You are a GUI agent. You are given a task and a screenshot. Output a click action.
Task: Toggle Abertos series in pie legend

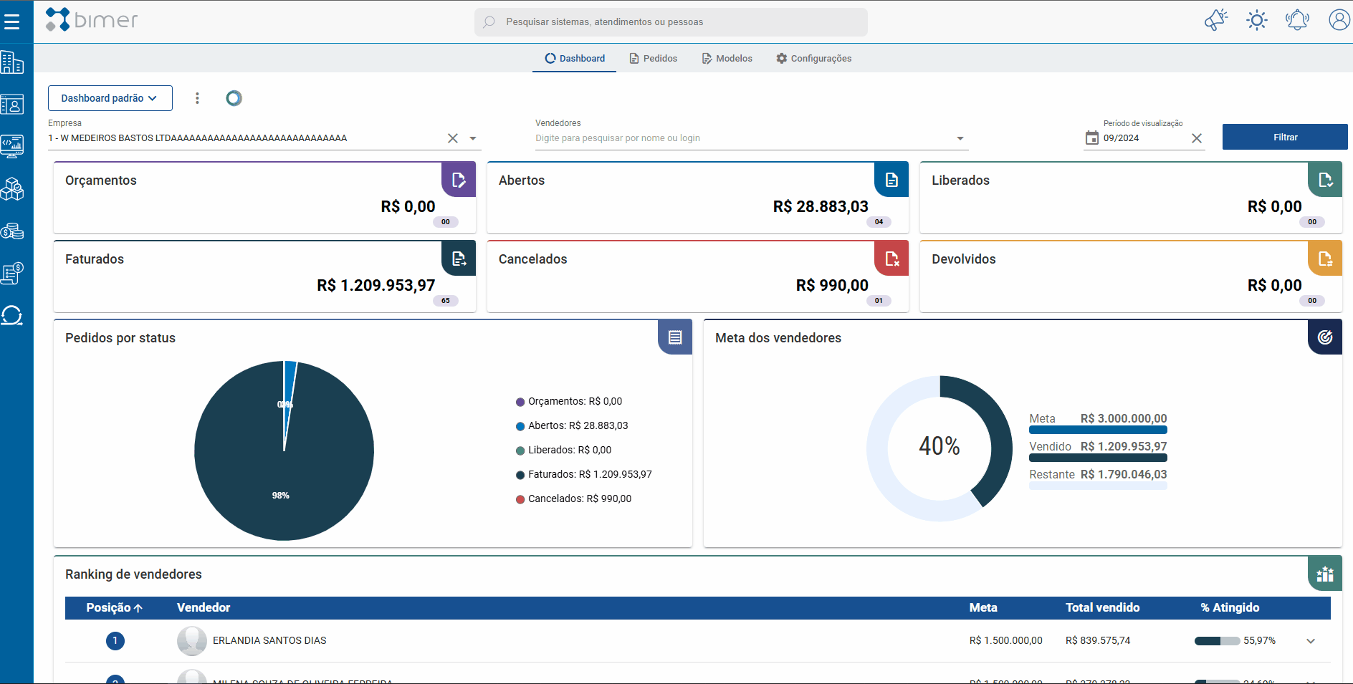572,425
